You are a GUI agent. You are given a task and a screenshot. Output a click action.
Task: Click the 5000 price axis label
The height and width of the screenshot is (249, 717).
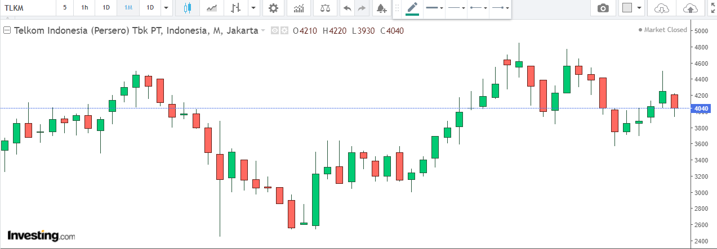[702, 31]
